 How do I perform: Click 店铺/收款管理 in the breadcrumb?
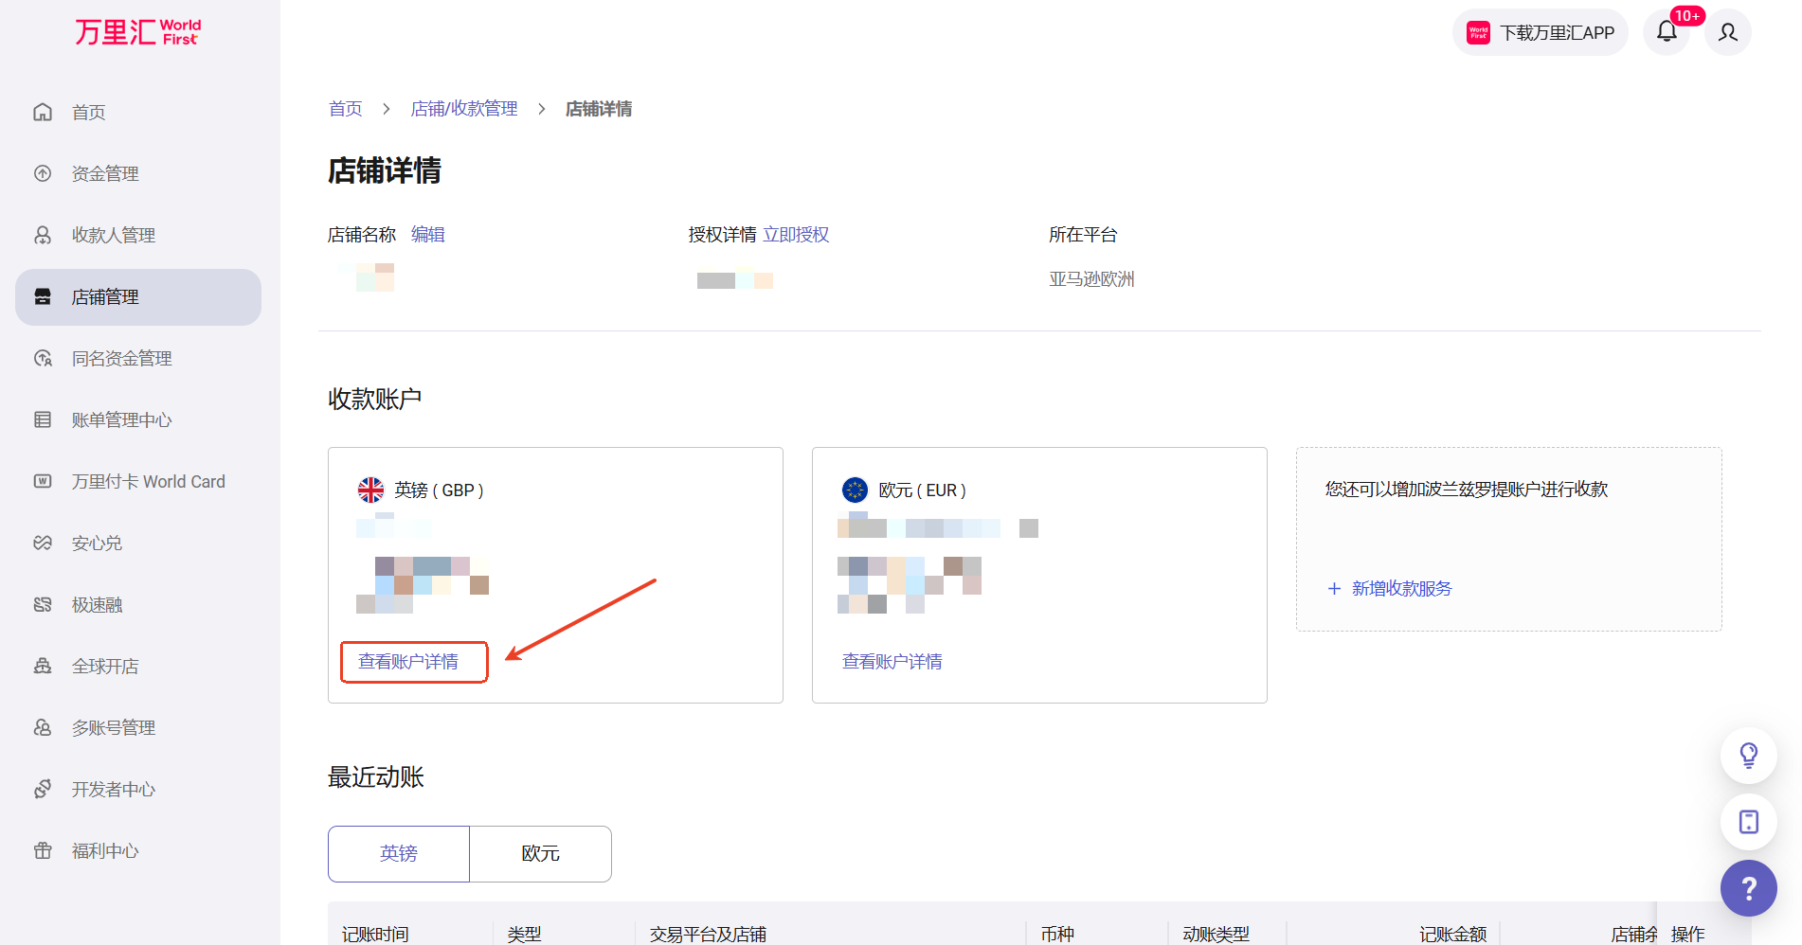pyautogui.click(x=464, y=109)
